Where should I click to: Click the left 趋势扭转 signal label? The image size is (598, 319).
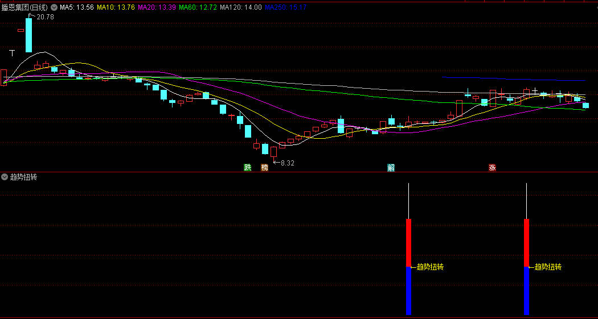tap(430, 267)
